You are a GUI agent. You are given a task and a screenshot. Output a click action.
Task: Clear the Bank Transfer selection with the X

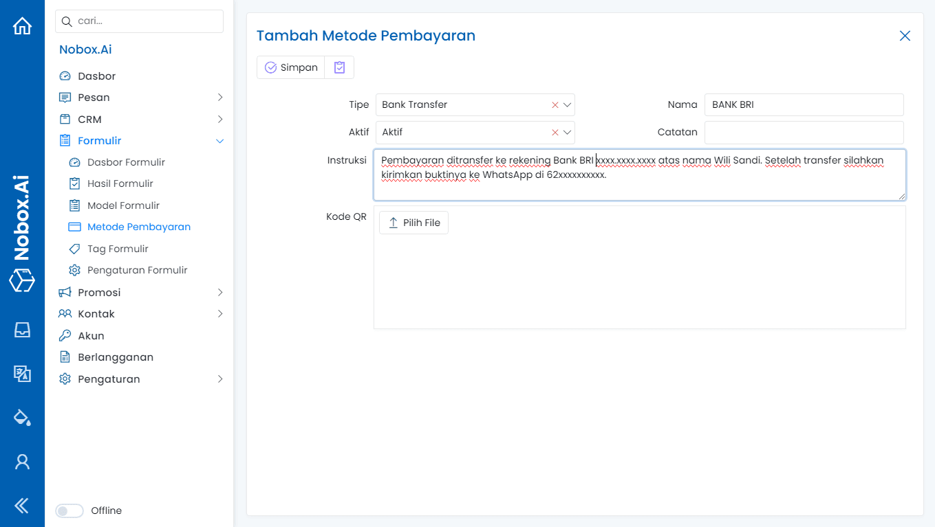[555, 104]
